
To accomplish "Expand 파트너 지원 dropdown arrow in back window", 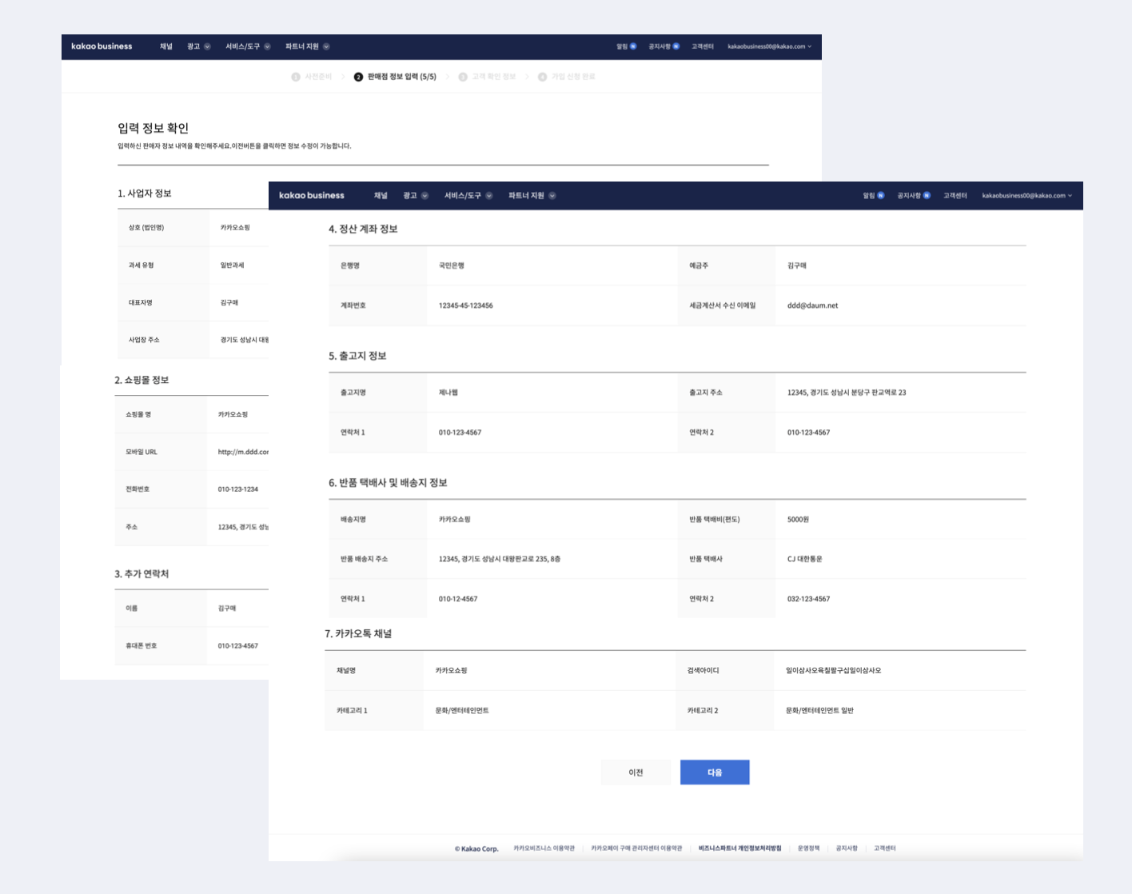I will coord(326,46).
